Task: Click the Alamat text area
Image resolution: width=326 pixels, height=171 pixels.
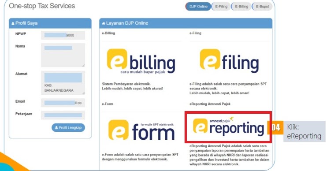Action: coord(63,82)
